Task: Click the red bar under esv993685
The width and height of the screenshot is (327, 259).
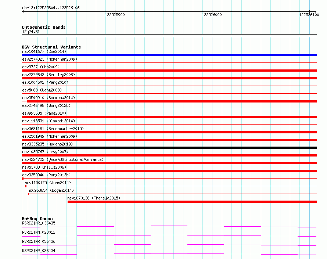Action: click(x=169, y=117)
